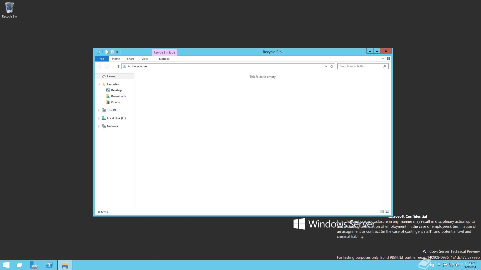481x270 pixels.
Task: Click the Task View taskbar icon
Action: [x=19, y=265]
